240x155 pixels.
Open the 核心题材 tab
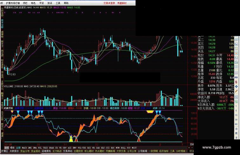(x=89, y=151)
